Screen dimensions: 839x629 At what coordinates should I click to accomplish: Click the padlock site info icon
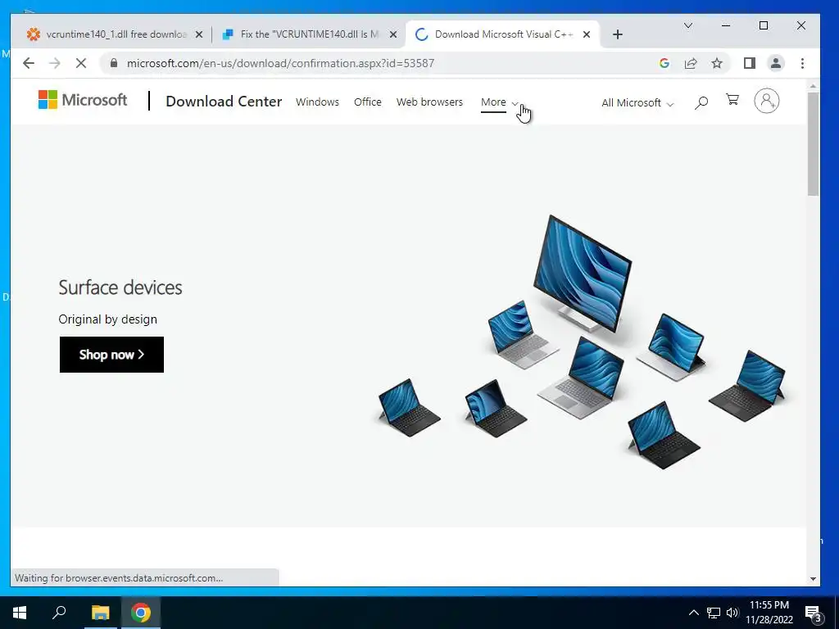(113, 63)
